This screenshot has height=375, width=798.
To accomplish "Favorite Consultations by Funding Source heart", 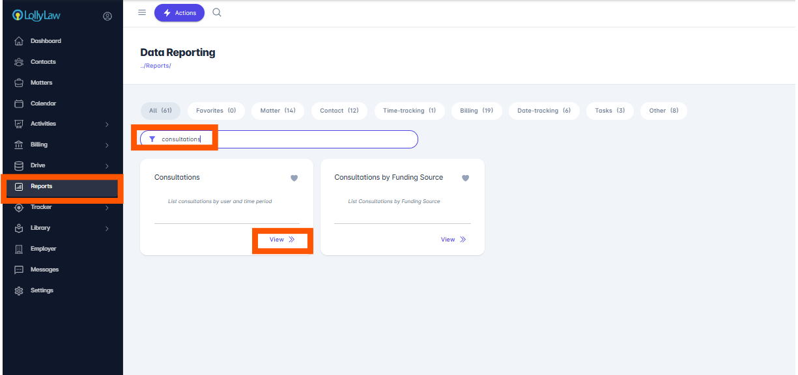I will (465, 178).
